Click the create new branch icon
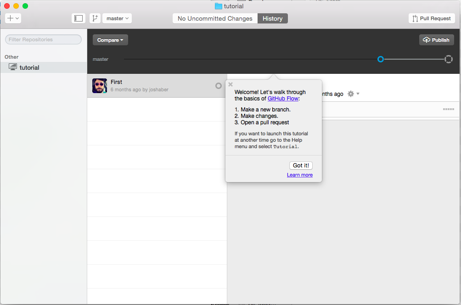Viewport: 461px width, 305px height. click(x=95, y=18)
